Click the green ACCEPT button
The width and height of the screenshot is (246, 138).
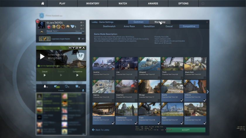click(x=186, y=130)
